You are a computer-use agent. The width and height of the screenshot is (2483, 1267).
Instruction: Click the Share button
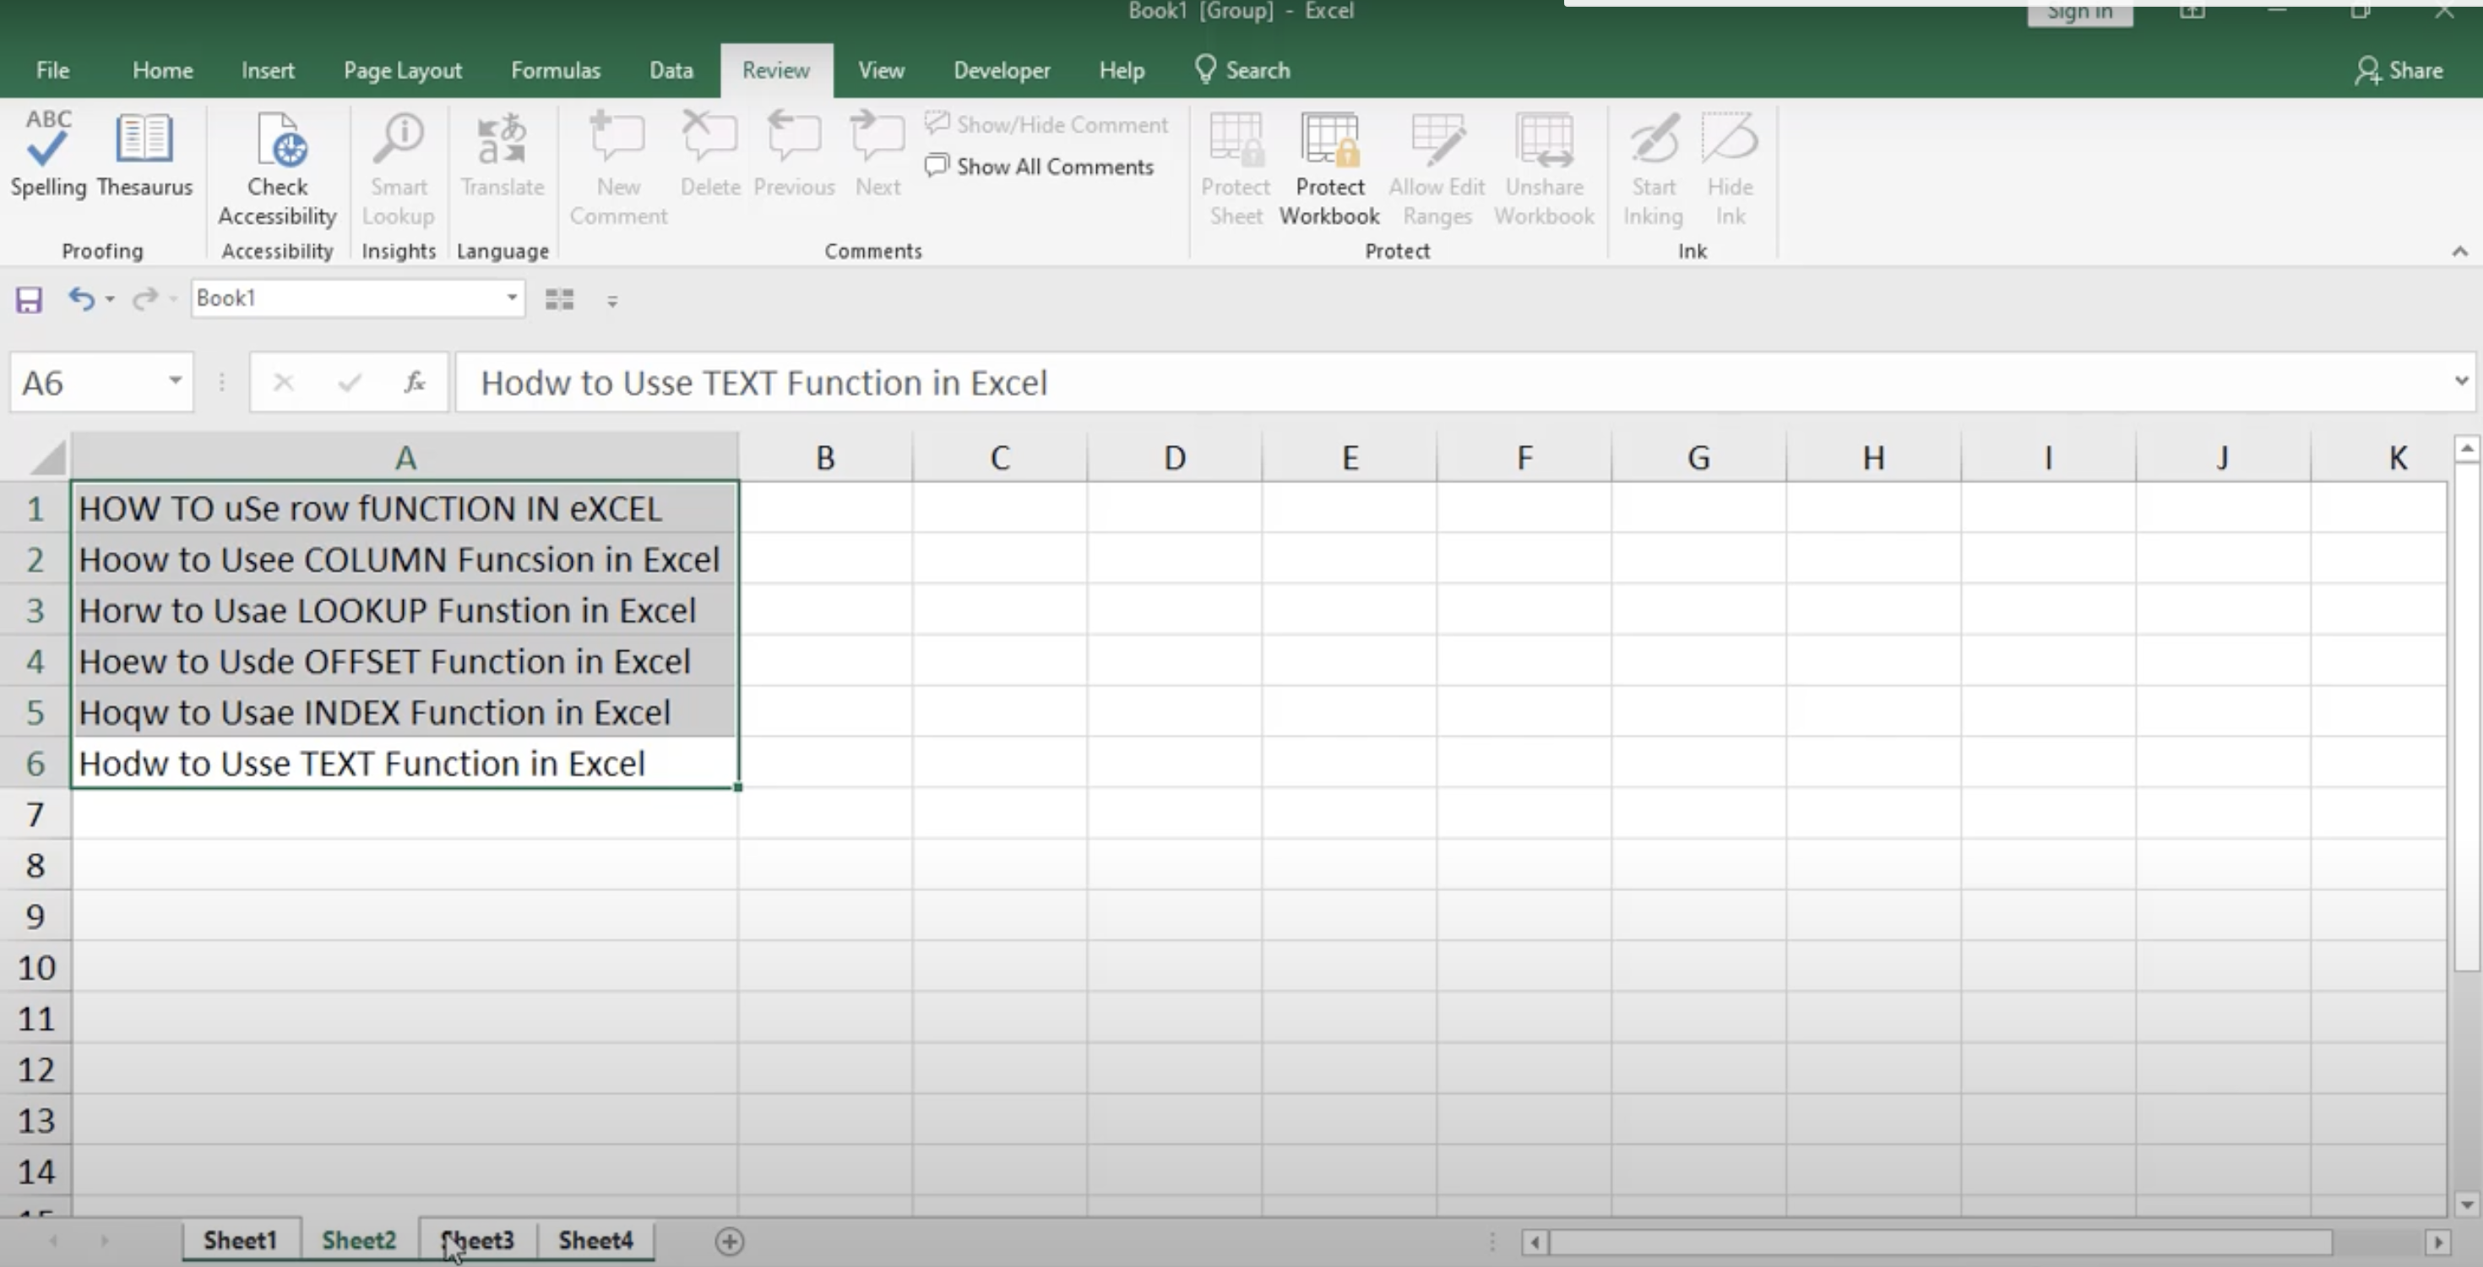point(2399,70)
